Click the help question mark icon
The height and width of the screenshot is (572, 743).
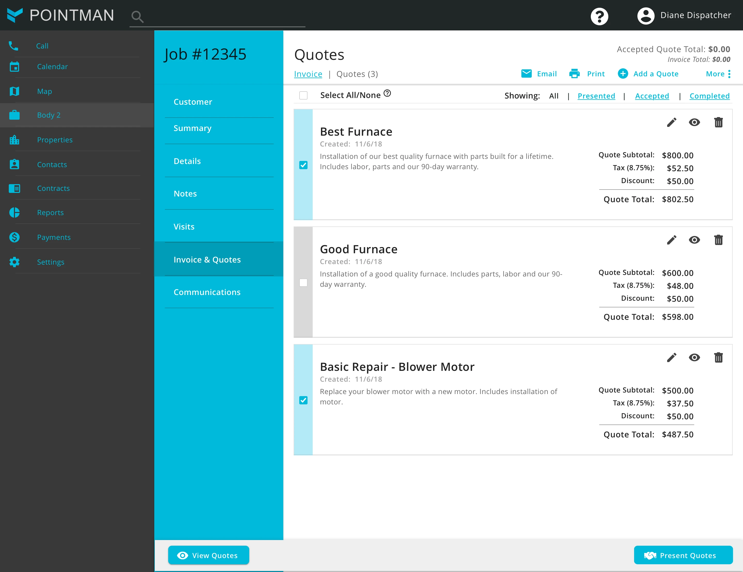599,16
